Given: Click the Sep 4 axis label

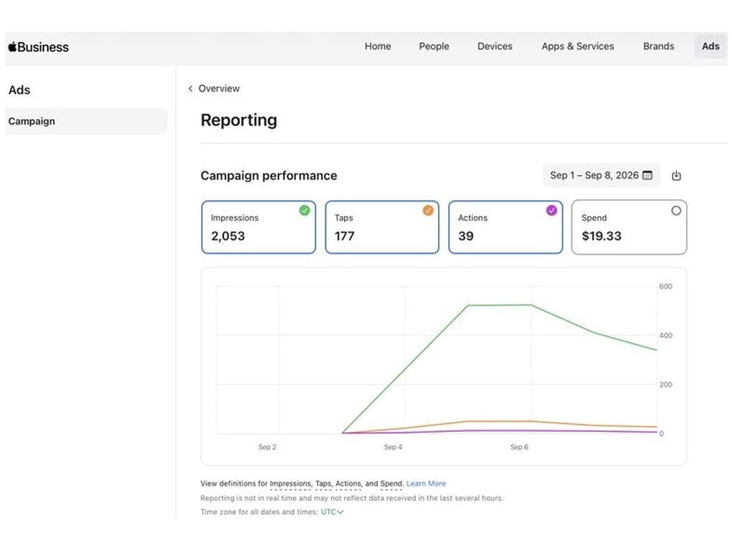Looking at the screenshot, I should pyautogui.click(x=393, y=447).
